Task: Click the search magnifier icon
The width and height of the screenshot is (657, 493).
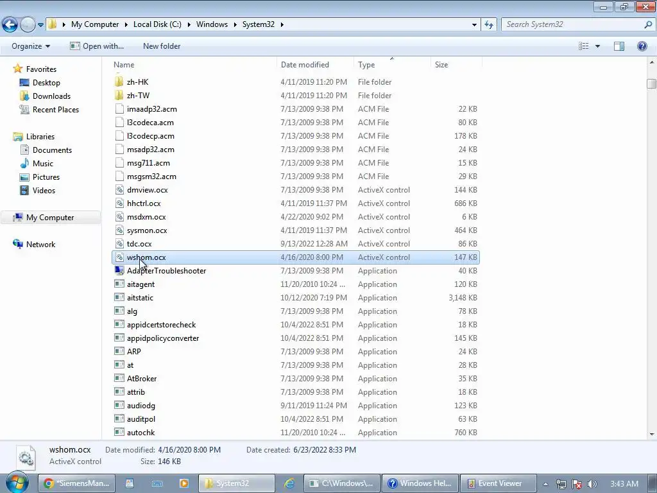Action: click(648, 24)
